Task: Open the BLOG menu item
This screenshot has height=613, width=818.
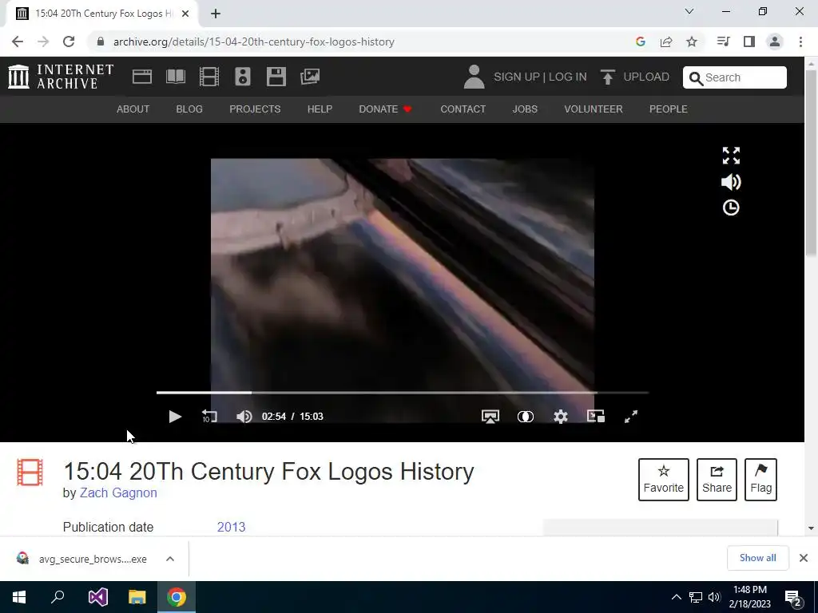Action: 189,109
